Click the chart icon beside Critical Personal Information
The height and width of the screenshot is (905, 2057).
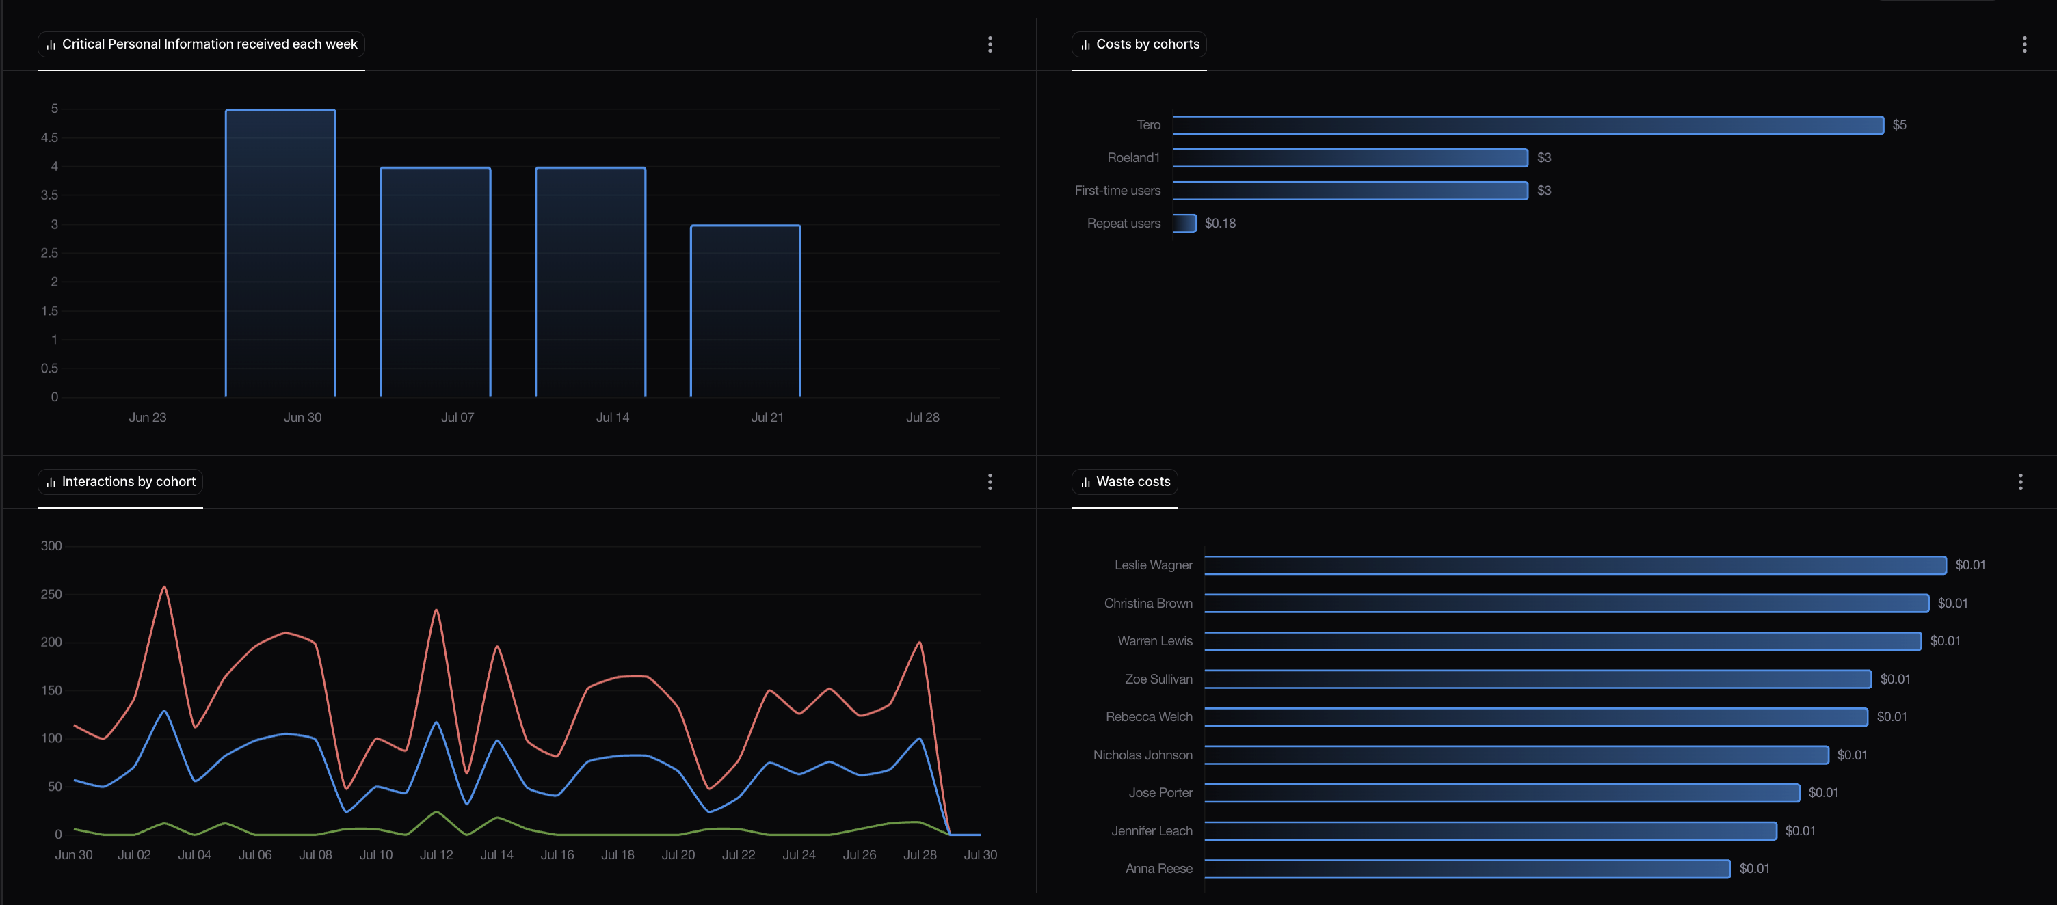(x=51, y=44)
